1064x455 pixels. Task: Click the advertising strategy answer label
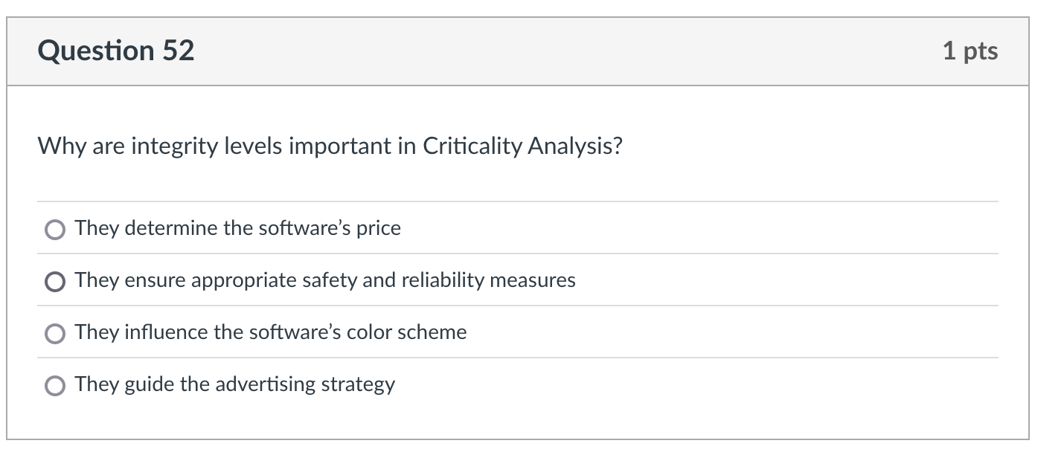click(234, 384)
